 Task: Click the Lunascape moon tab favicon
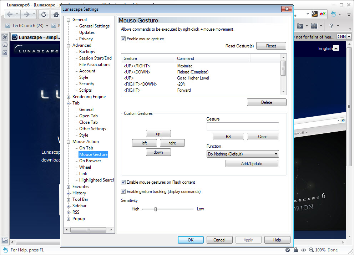[x=15, y=37]
